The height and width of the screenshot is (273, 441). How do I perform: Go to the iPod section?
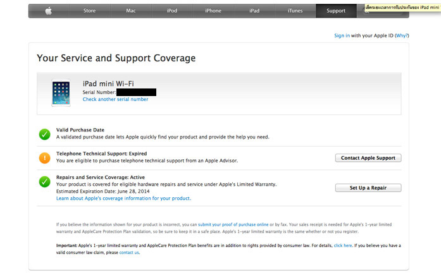click(x=171, y=11)
